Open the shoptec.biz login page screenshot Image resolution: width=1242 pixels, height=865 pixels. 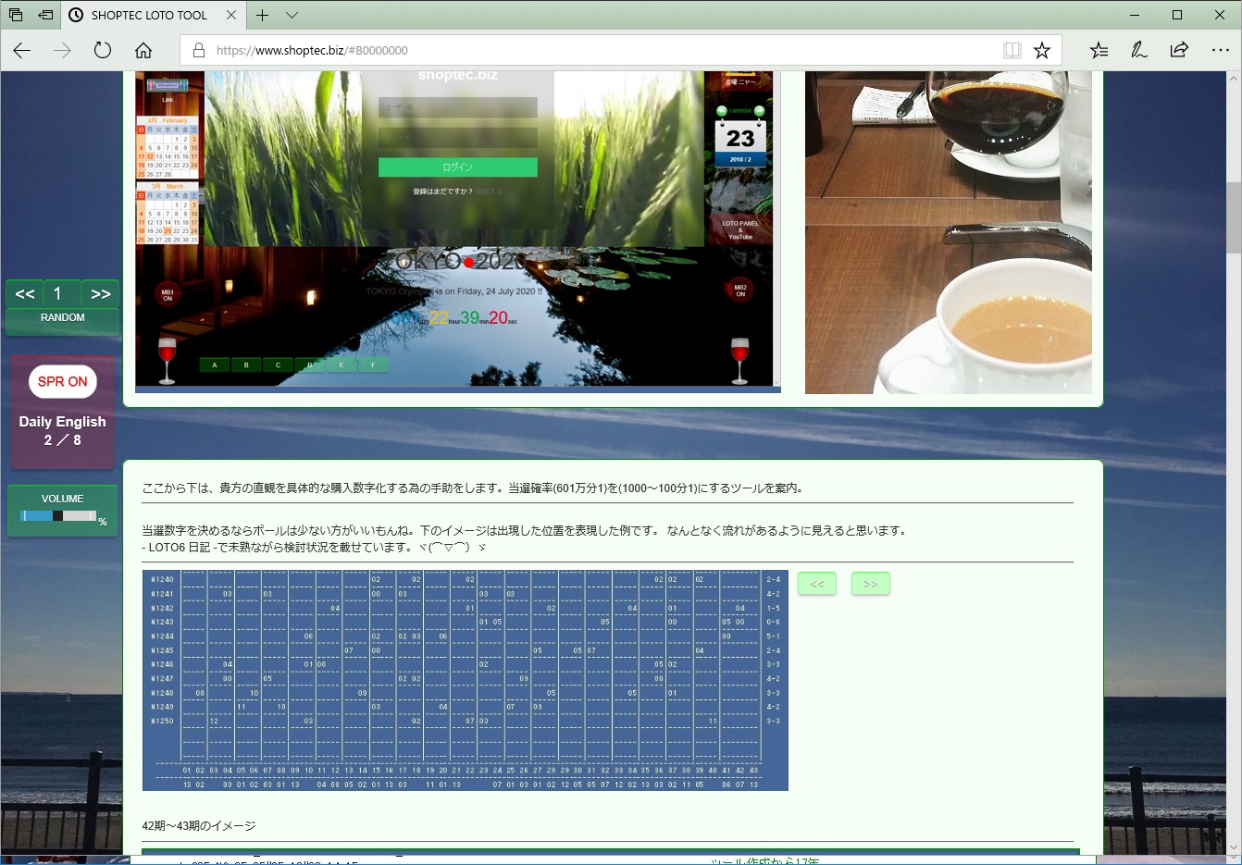(458, 231)
